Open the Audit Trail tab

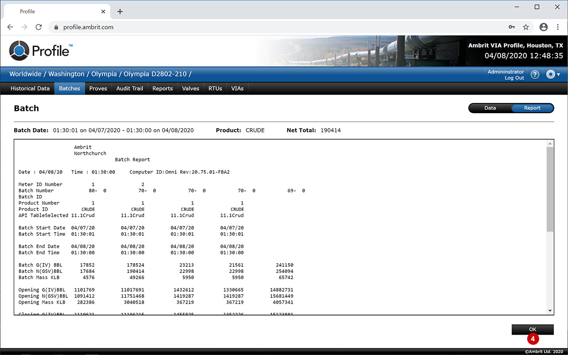point(130,88)
